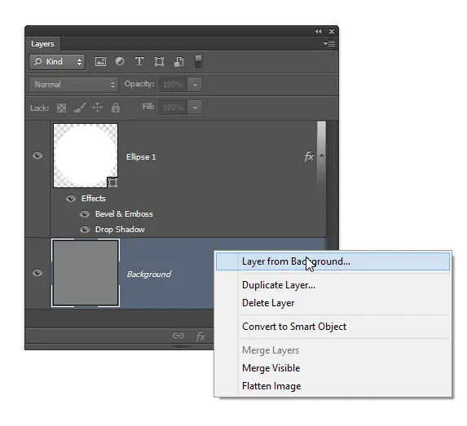Collapse the panel with double-arrow icon
The width and height of the screenshot is (467, 426).
319,31
